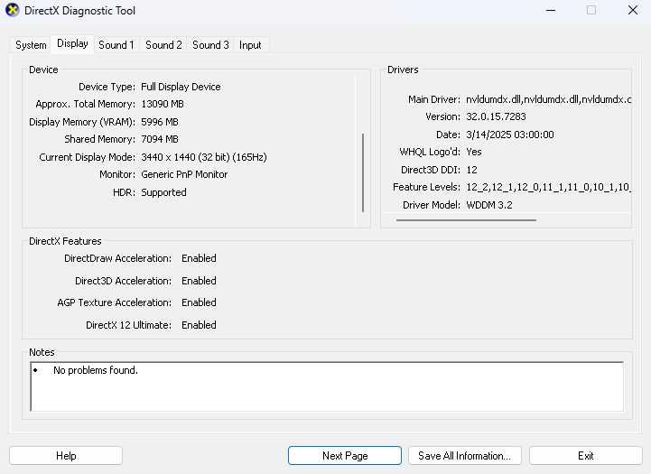The image size is (651, 474).
Task: Open the Sound 2 tab
Action: tap(163, 45)
